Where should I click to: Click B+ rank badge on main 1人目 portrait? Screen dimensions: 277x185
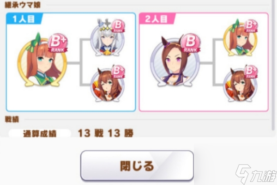pyautogui.click(x=58, y=43)
